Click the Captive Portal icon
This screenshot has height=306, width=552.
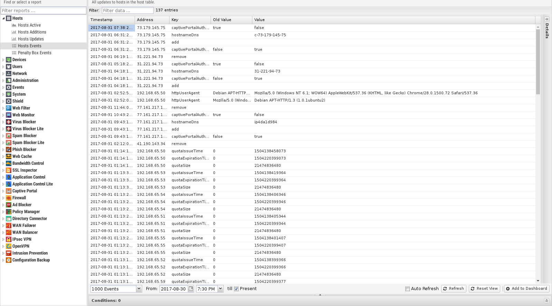[x=9, y=191]
